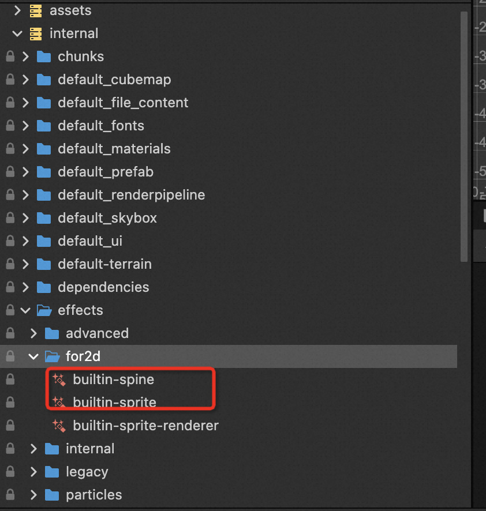
Task: Select the default-terrain folder
Action: pyautogui.click(x=104, y=264)
